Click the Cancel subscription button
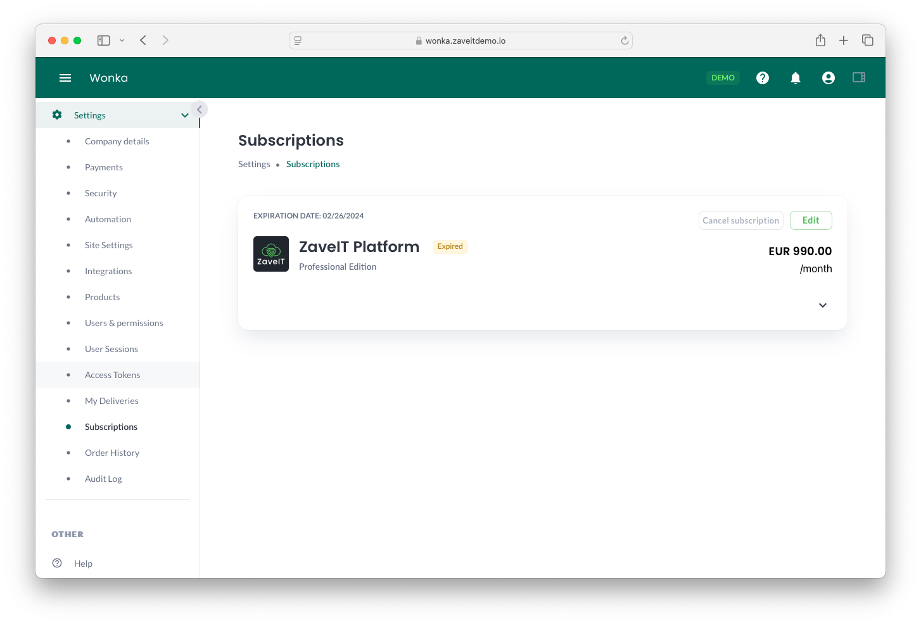Viewport: 921px width, 625px height. 741,220
